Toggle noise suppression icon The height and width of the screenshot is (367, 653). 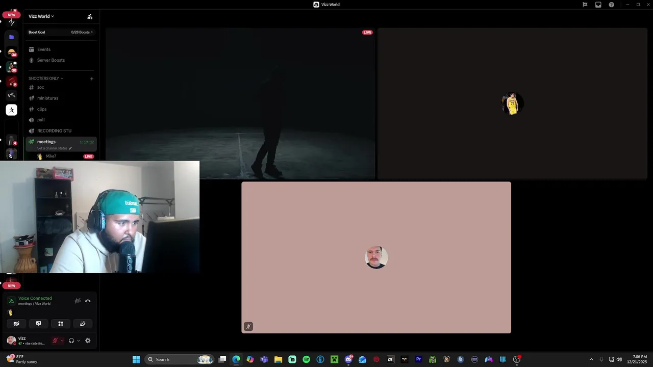[x=78, y=301]
